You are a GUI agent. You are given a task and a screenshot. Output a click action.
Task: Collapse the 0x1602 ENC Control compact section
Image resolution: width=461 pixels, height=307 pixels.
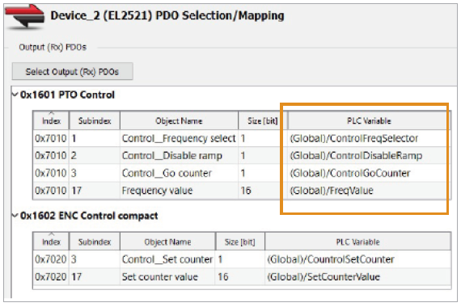click(15, 216)
